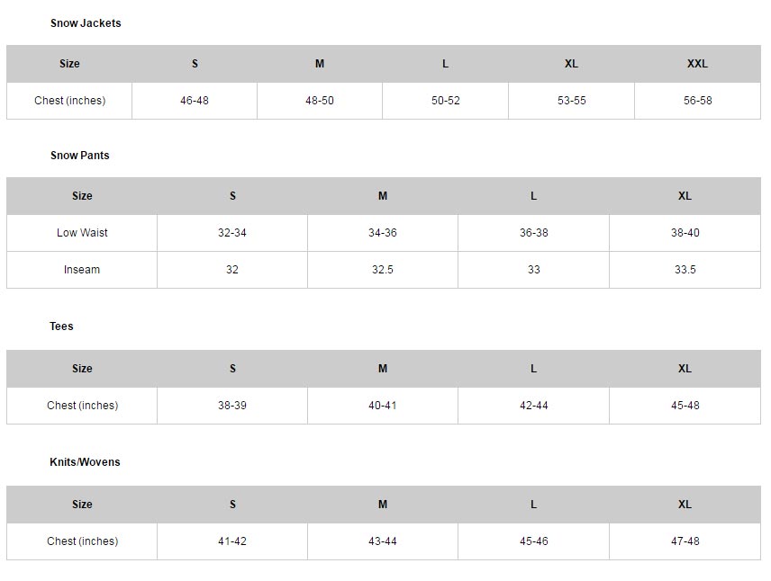The image size is (771, 581).
Task: Click the Snow Jackets heading
Action: [86, 23]
